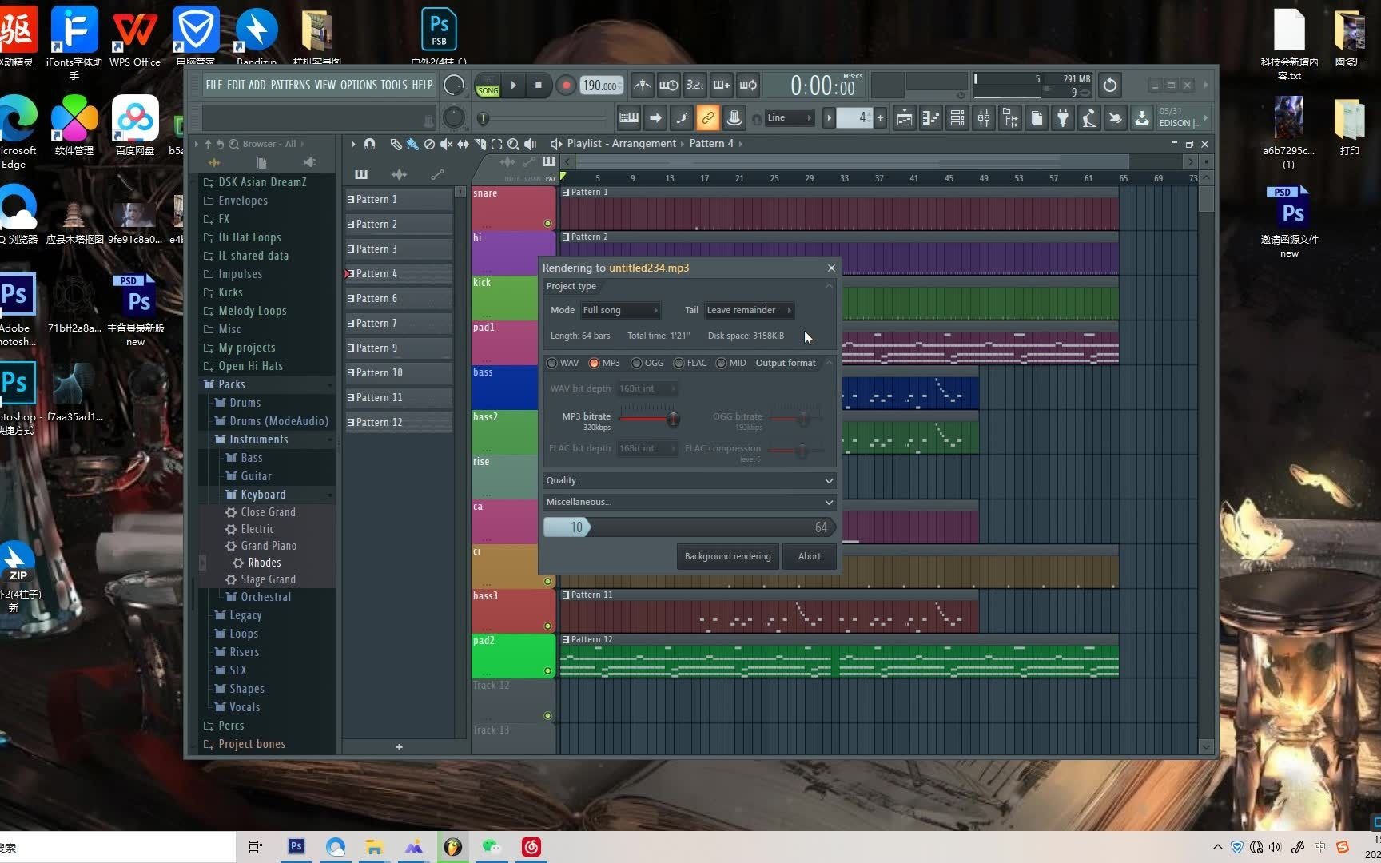Click the CPU panel reset icon

[x=1110, y=85]
